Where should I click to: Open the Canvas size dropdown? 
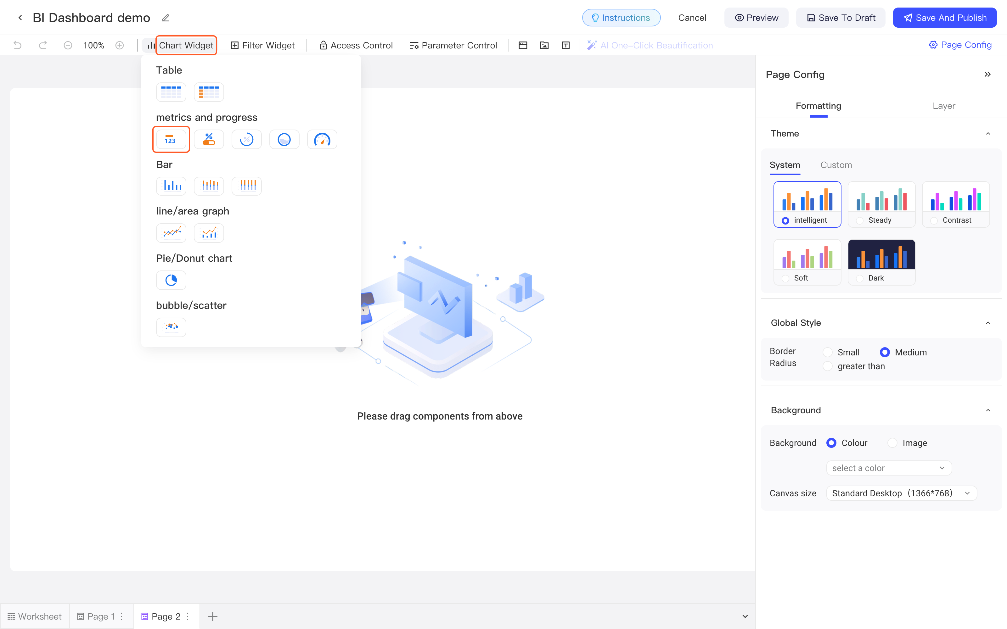click(x=901, y=493)
